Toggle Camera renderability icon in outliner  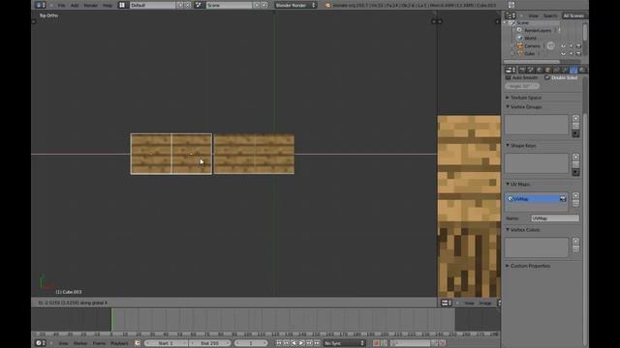point(578,46)
